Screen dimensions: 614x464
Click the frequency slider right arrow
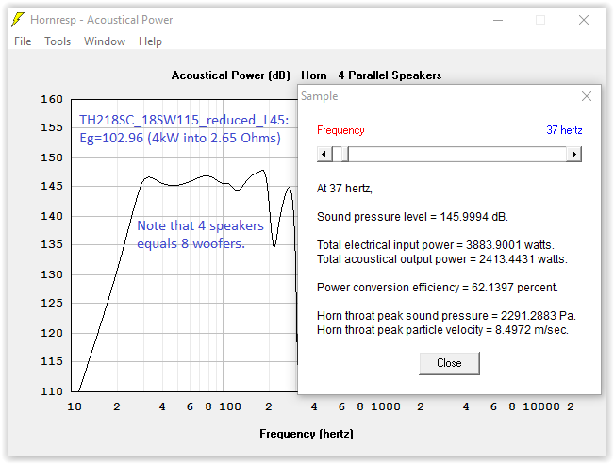(574, 154)
